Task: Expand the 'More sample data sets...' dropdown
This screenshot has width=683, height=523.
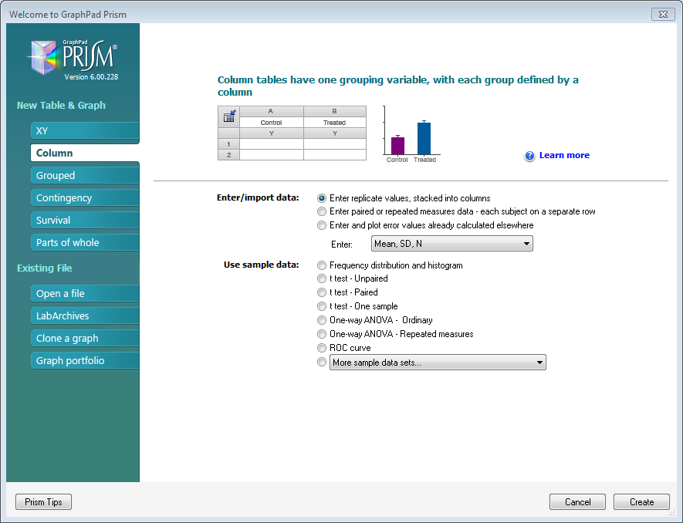Action: pyautogui.click(x=438, y=363)
